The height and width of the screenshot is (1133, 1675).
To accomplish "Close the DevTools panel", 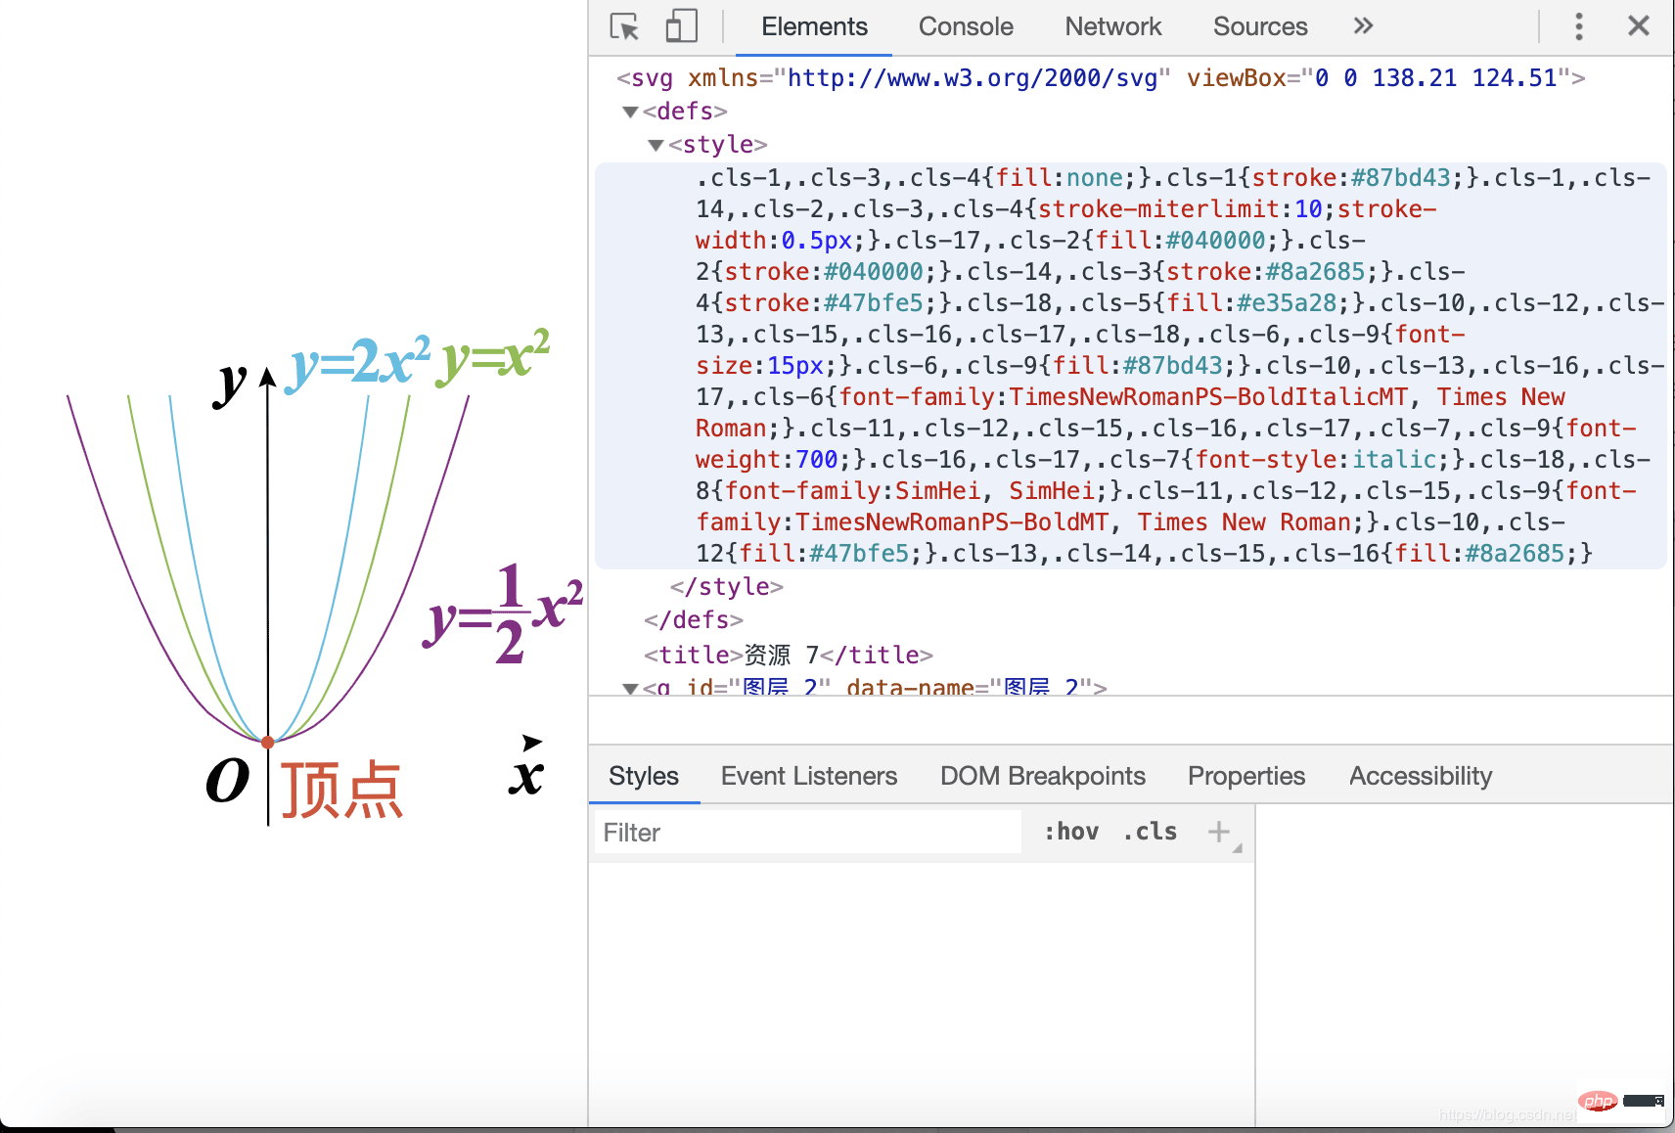I will [x=1639, y=26].
